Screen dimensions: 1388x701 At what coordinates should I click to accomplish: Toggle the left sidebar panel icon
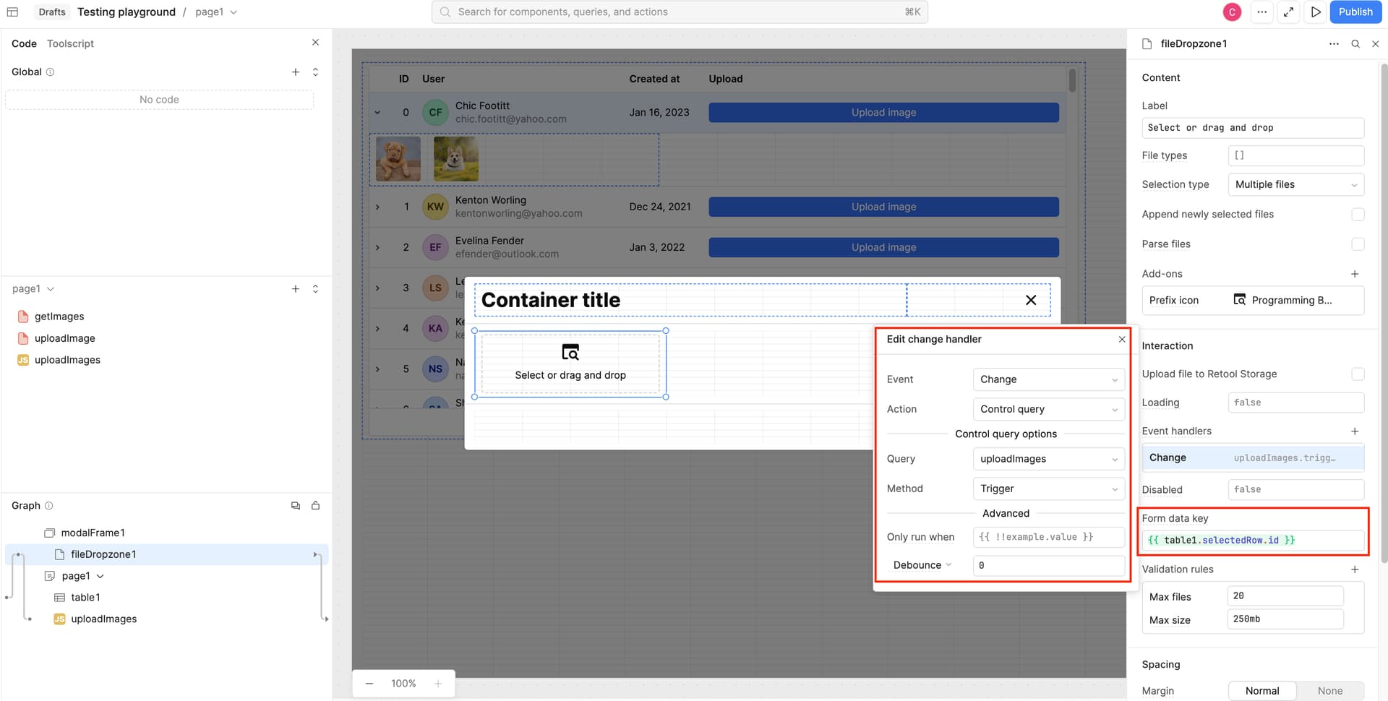coord(12,12)
